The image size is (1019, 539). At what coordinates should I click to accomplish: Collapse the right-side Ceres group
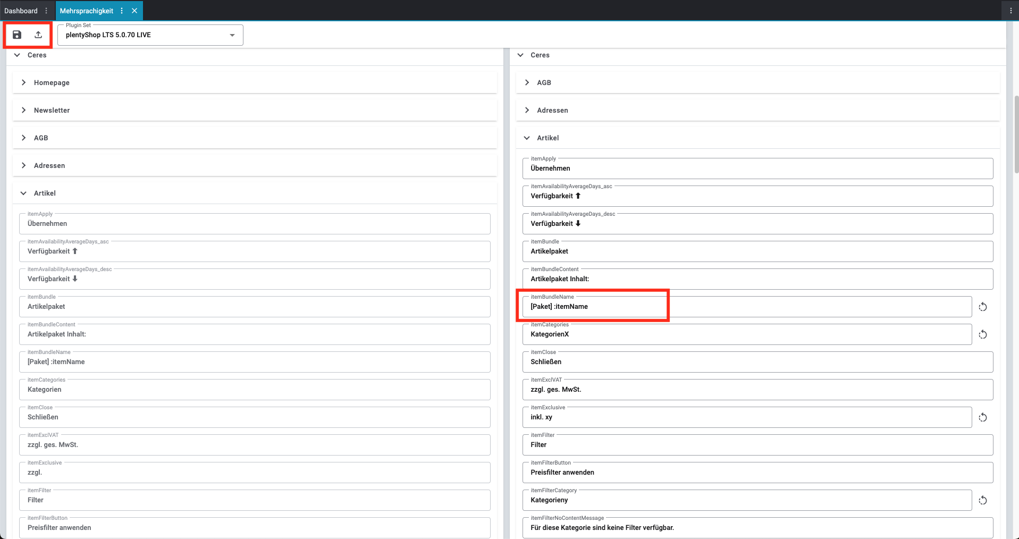pos(520,55)
